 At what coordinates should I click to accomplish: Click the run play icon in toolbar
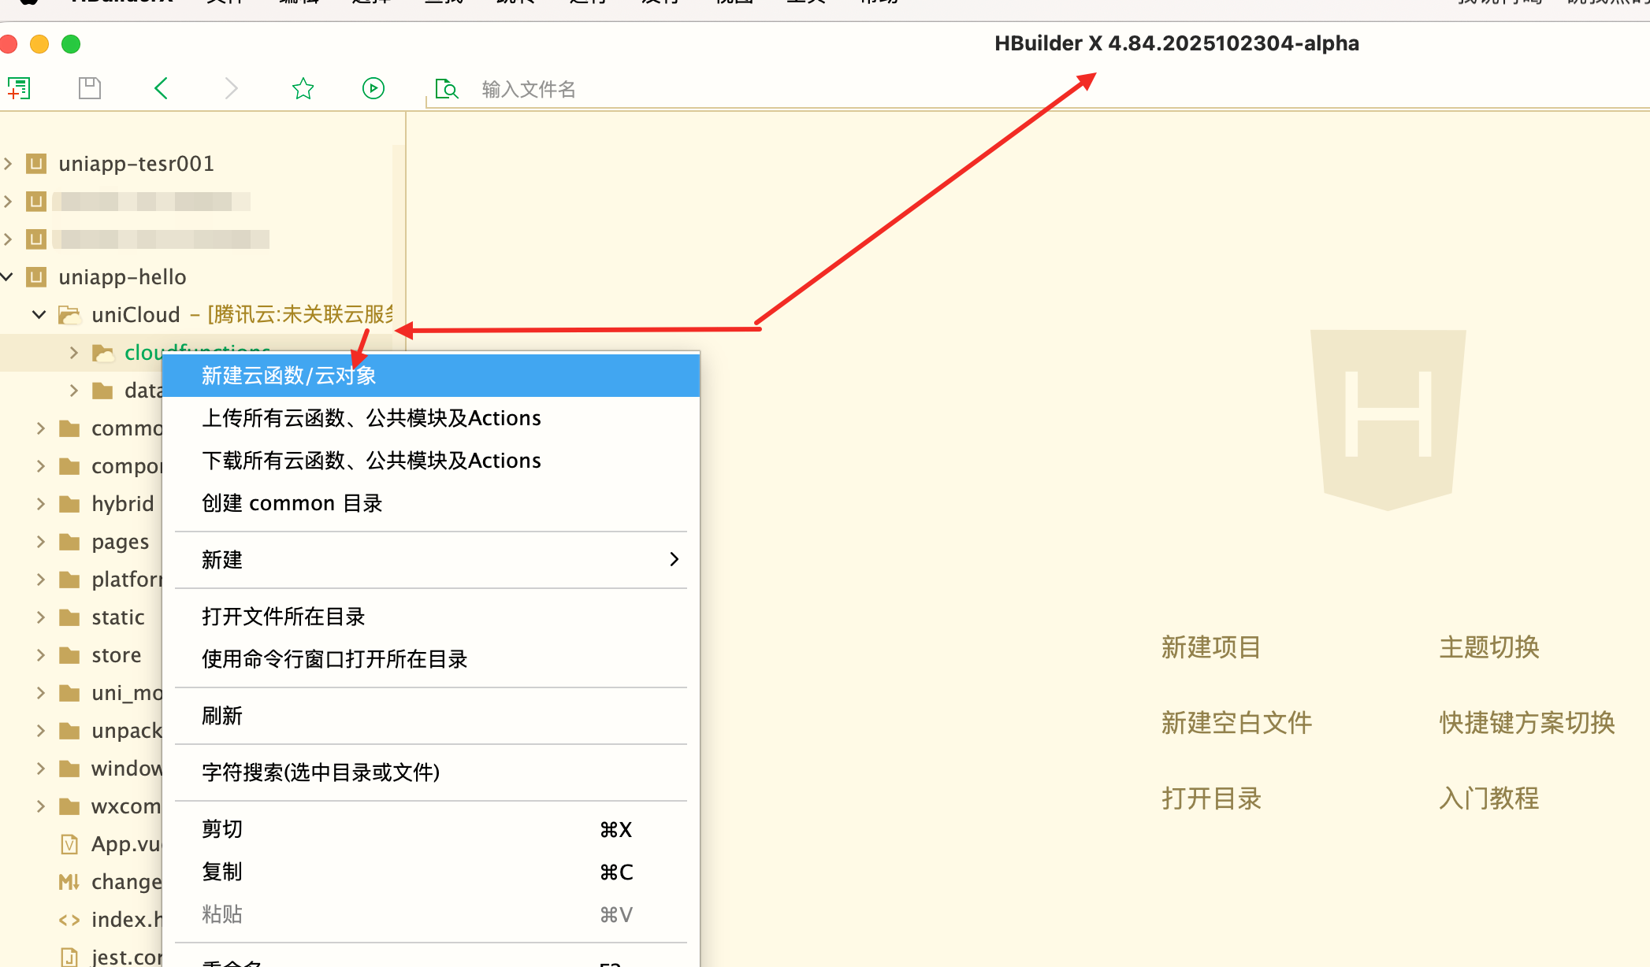(x=373, y=88)
